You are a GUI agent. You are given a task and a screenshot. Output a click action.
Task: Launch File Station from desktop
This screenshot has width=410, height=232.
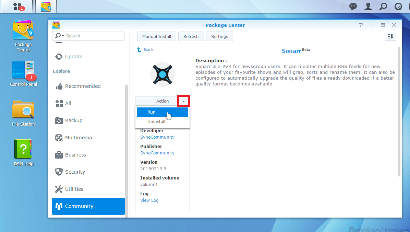pos(23,113)
